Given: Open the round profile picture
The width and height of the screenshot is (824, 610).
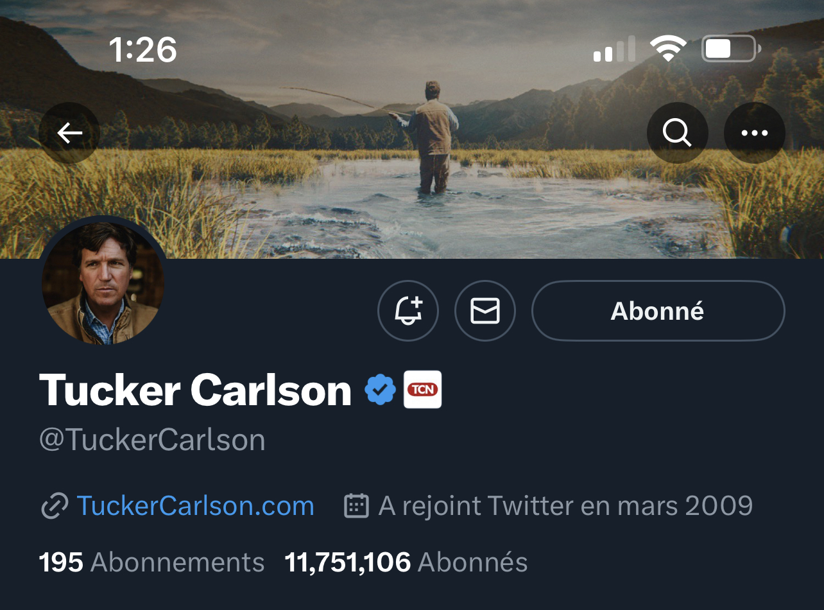Looking at the screenshot, I should pos(103,283).
